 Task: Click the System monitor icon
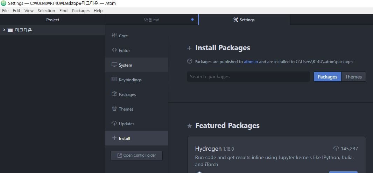114,65
